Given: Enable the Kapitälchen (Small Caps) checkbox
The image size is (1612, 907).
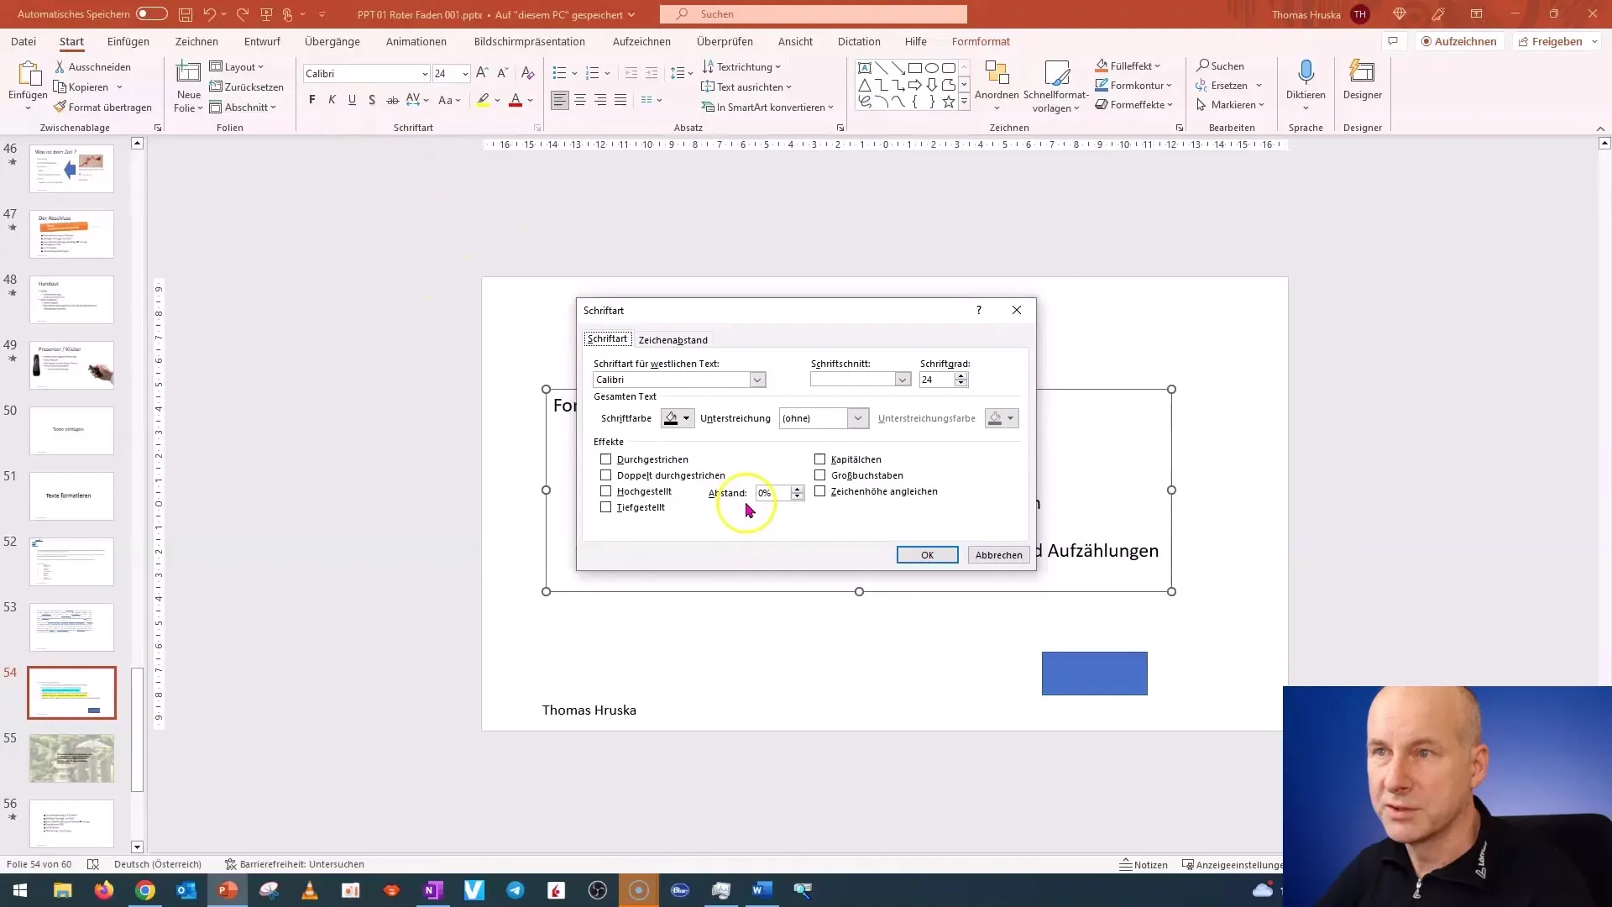Looking at the screenshot, I should click(x=821, y=459).
